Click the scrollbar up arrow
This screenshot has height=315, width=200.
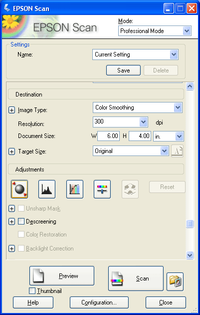[190, 86]
